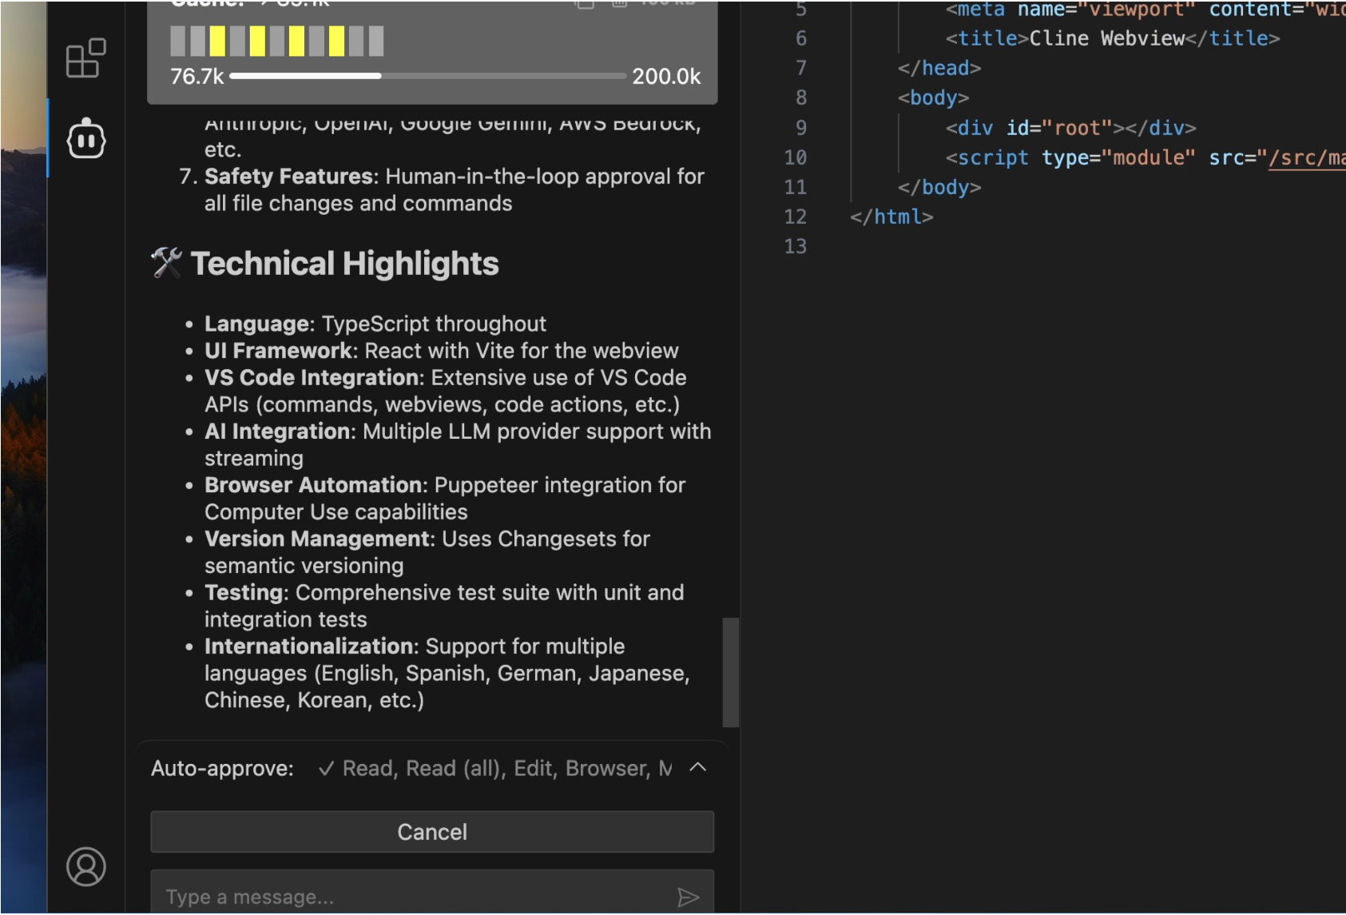1346x915 pixels.
Task: Click the meta viewport line in the editor
Action: (1145, 10)
